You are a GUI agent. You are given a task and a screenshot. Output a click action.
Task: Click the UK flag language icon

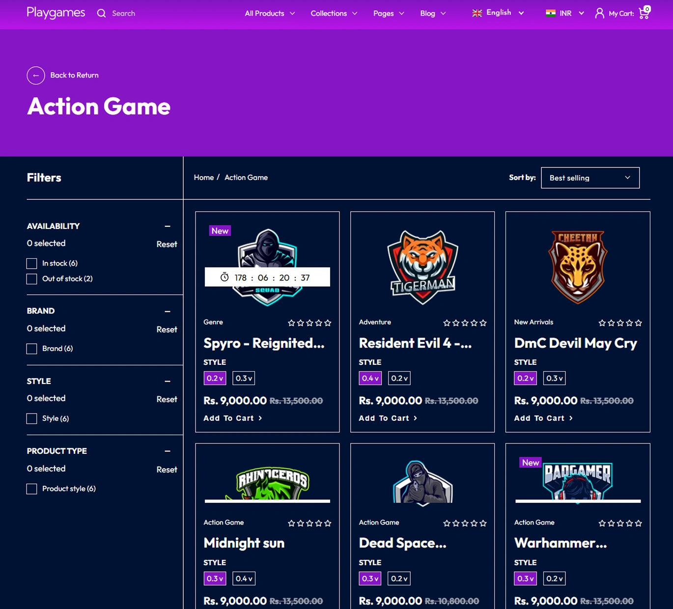[477, 13]
